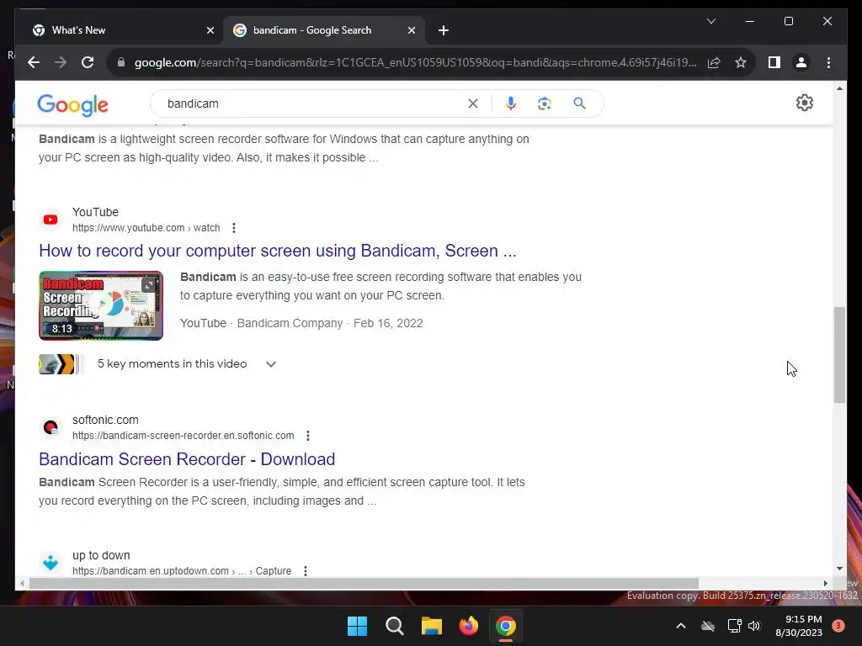The height and width of the screenshot is (646, 862).
Task: Click the horizontal scrollbar thumb
Action: (364, 584)
